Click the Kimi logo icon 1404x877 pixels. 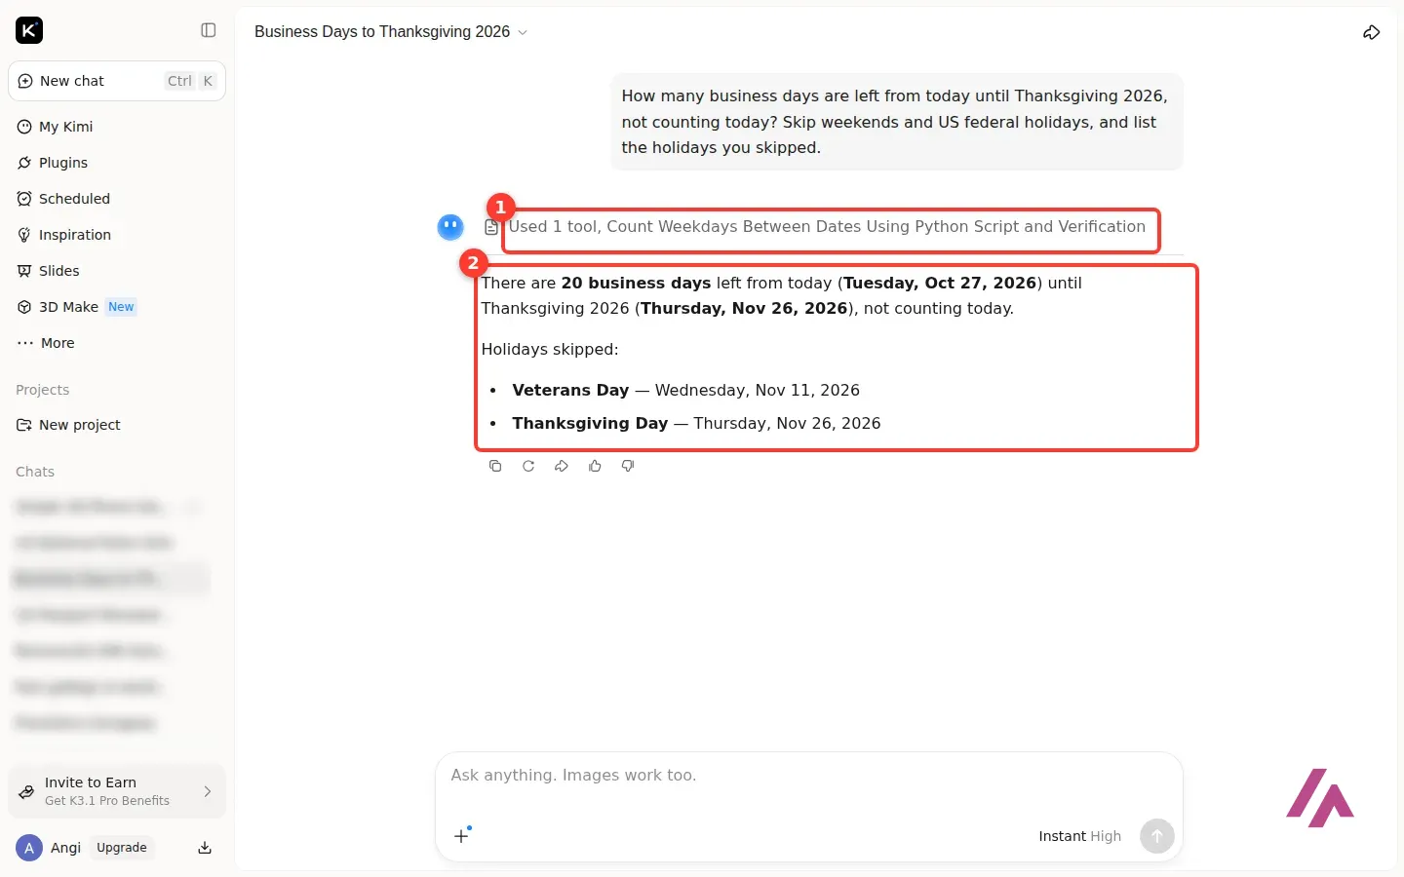click(29, 30)
